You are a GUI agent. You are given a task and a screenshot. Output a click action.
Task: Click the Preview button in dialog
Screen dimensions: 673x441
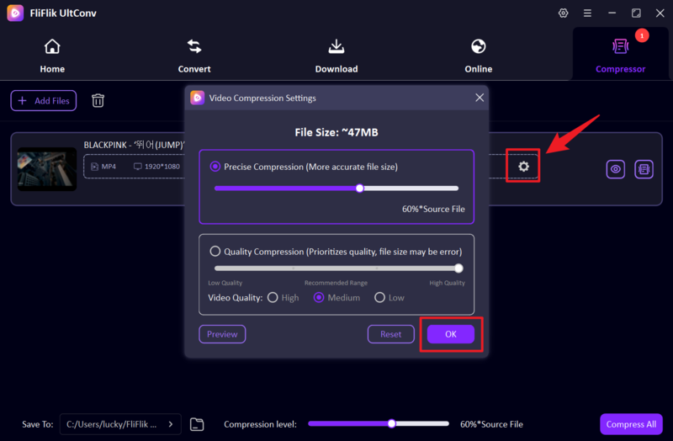point(222,334)
